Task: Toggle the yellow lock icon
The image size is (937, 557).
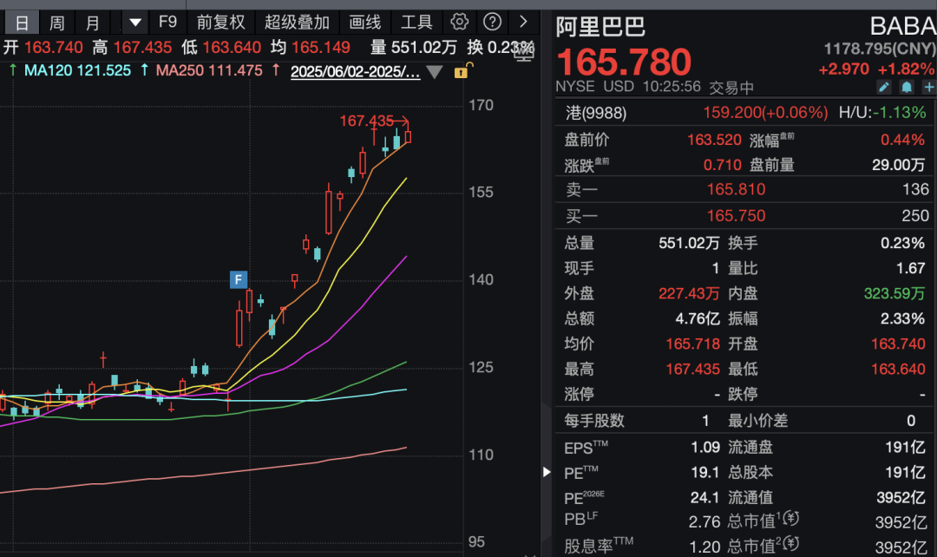Action: [x=462, y=72]
